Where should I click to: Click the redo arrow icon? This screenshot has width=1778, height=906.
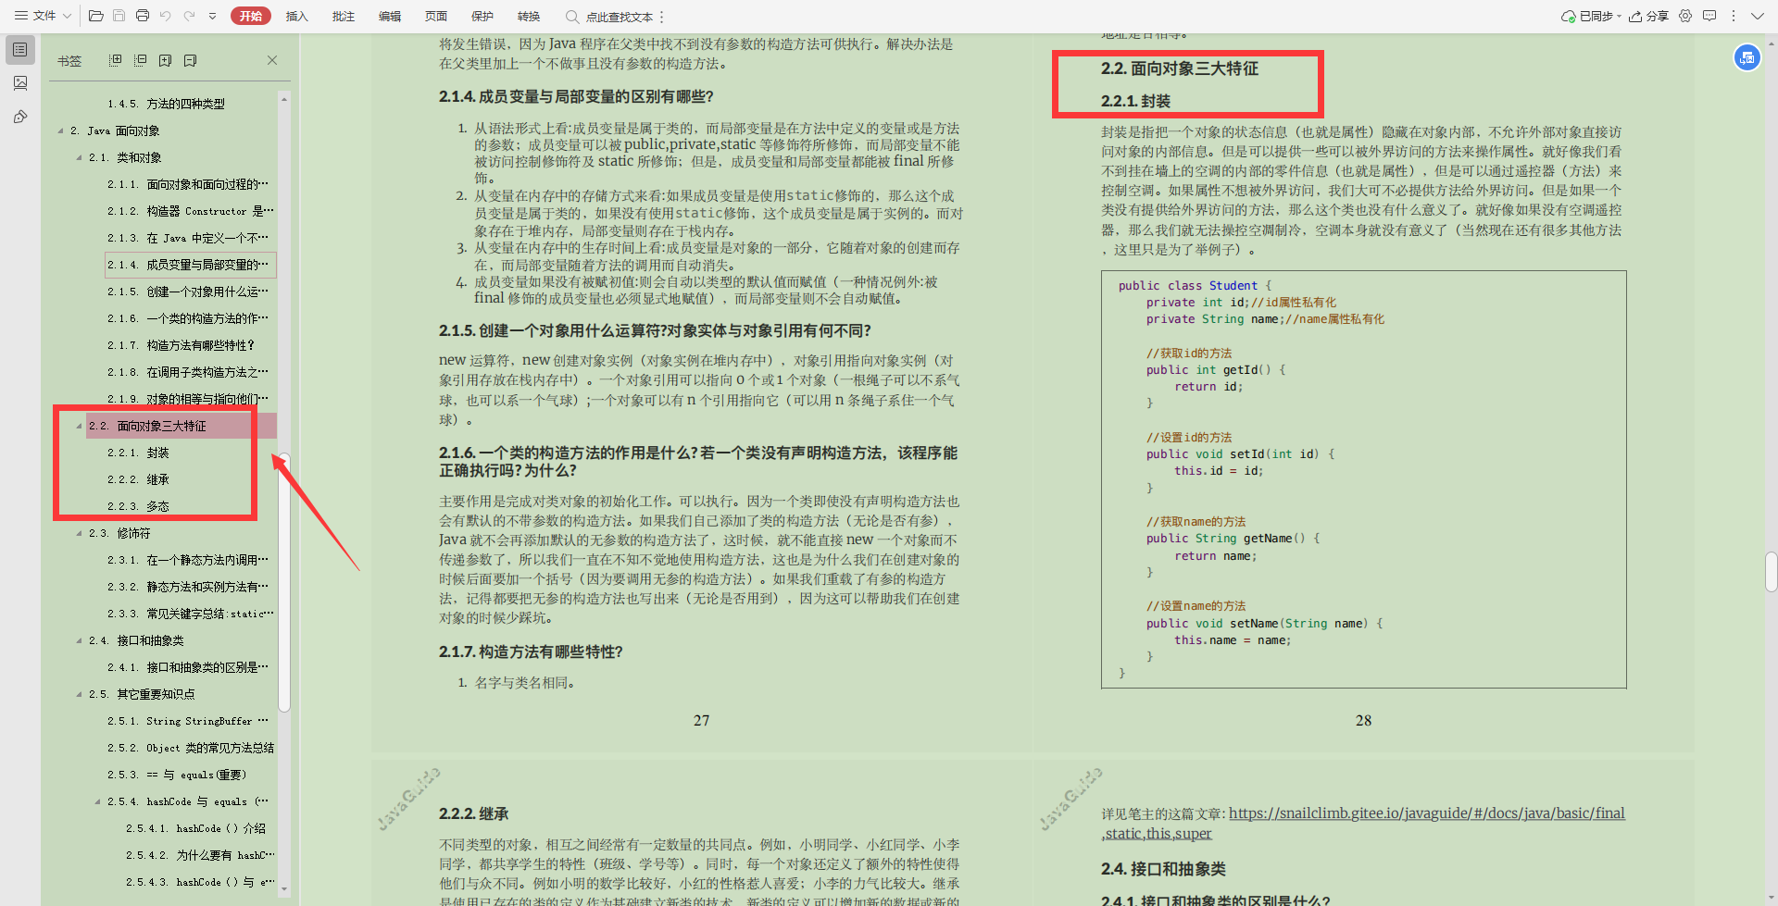pyautogui.click(x=189, y=16)
